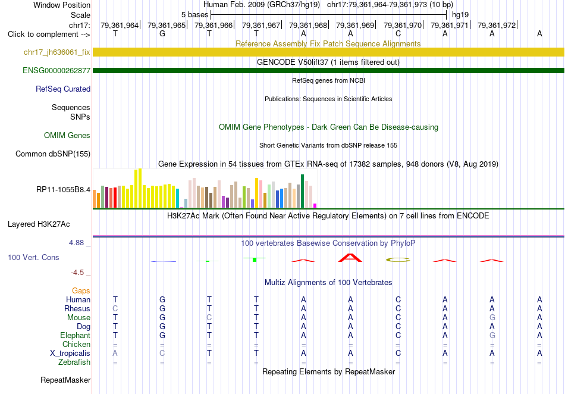Open 'Short Genetic Variants from dbSNP' title
This screenshot has height=394, width=565.
(x=328, y=145)
